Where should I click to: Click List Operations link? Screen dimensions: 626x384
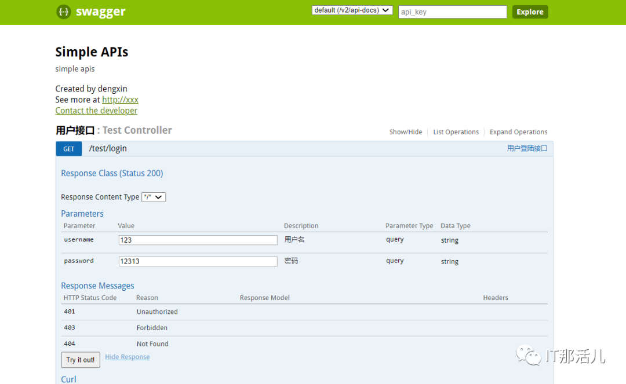(456, 132)
